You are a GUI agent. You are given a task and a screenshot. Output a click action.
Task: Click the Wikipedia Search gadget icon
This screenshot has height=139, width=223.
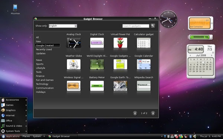click(143, 86)
